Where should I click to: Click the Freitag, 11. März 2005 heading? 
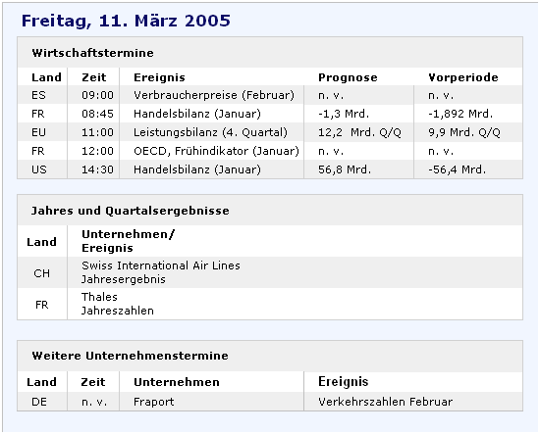point(126,21)
